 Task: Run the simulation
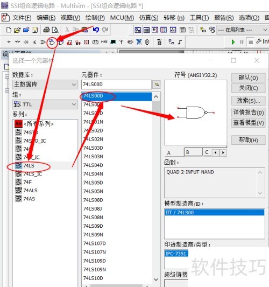233,42
